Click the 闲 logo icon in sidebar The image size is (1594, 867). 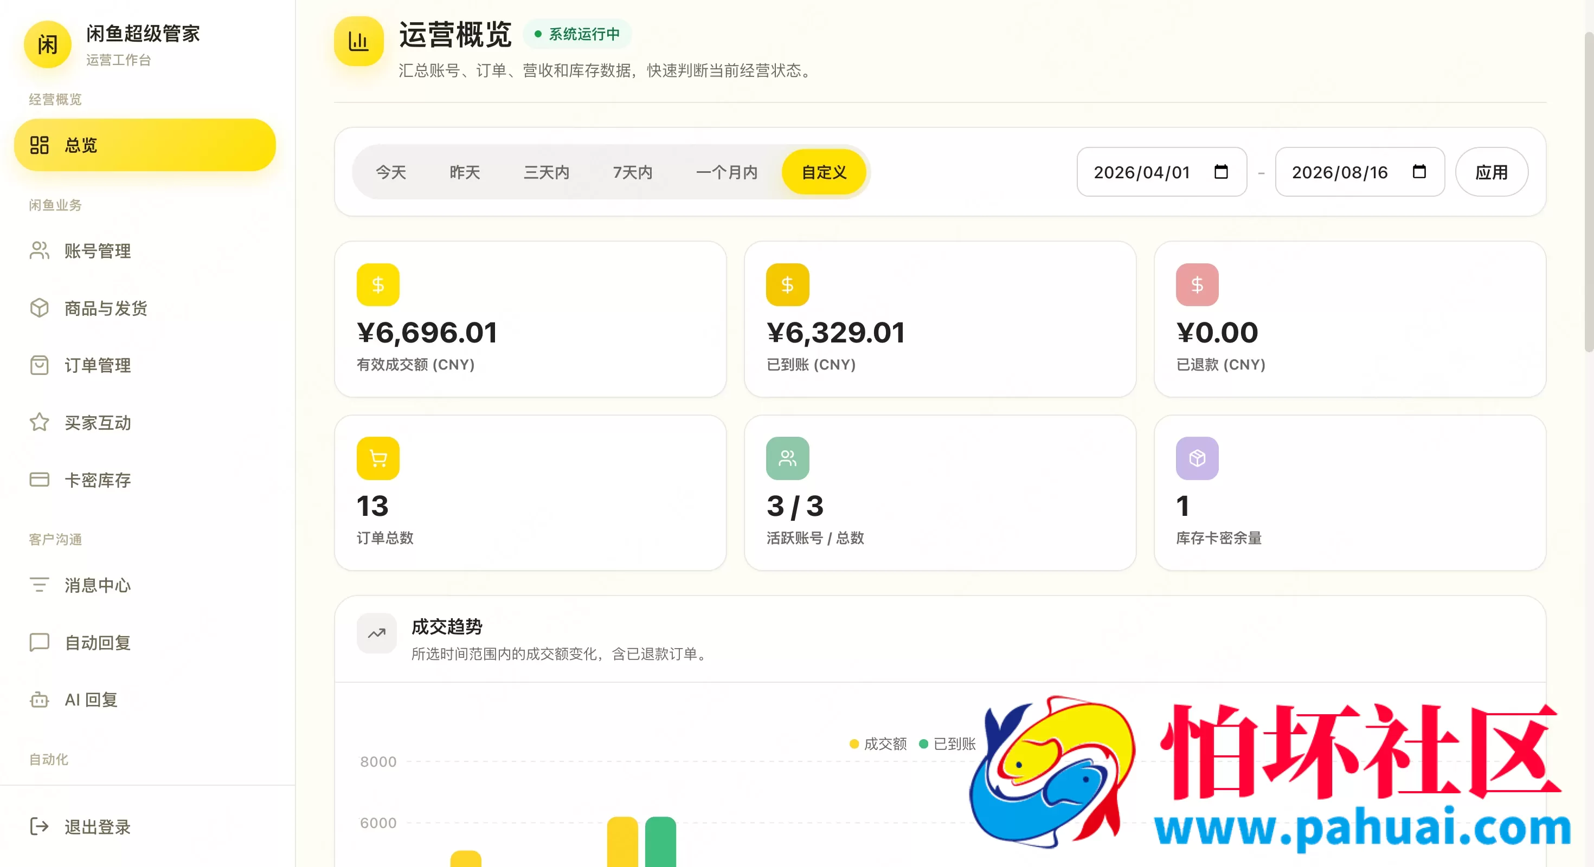(x=48, y=44)
